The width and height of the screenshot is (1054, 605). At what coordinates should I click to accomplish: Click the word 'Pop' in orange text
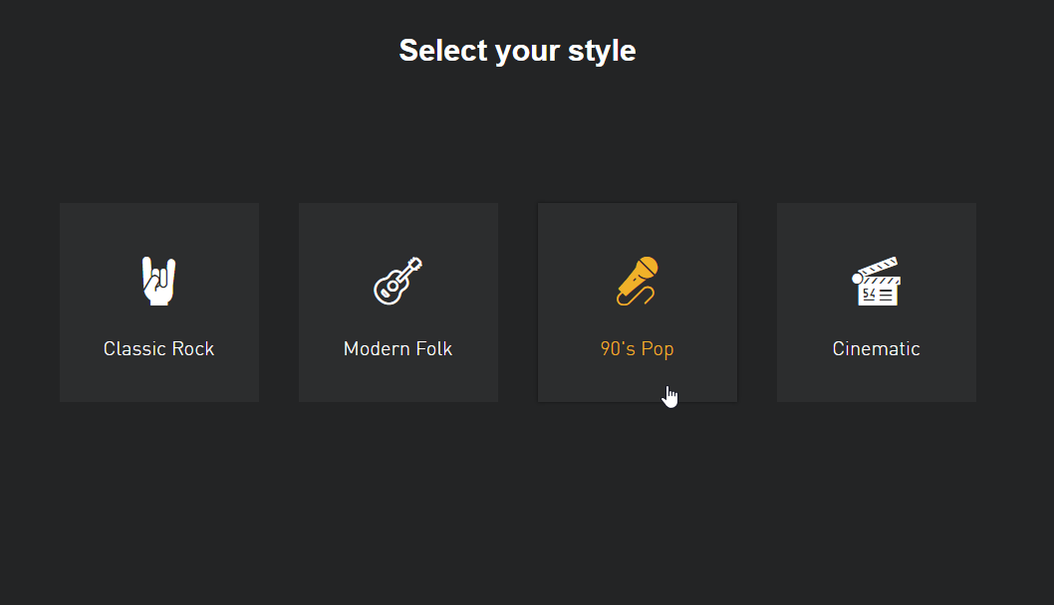coord(658,350)
